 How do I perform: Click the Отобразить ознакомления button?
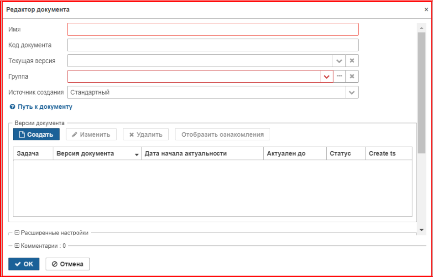pos(222,134)
